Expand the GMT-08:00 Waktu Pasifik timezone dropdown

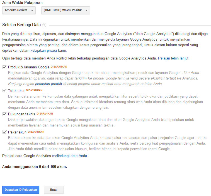[x=66, y=11]
